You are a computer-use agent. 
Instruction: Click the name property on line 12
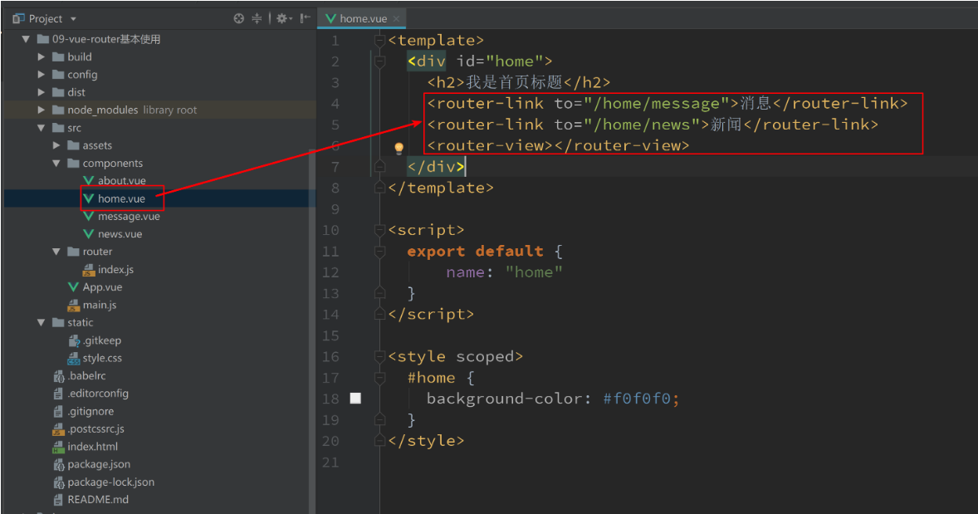point(465,272)
